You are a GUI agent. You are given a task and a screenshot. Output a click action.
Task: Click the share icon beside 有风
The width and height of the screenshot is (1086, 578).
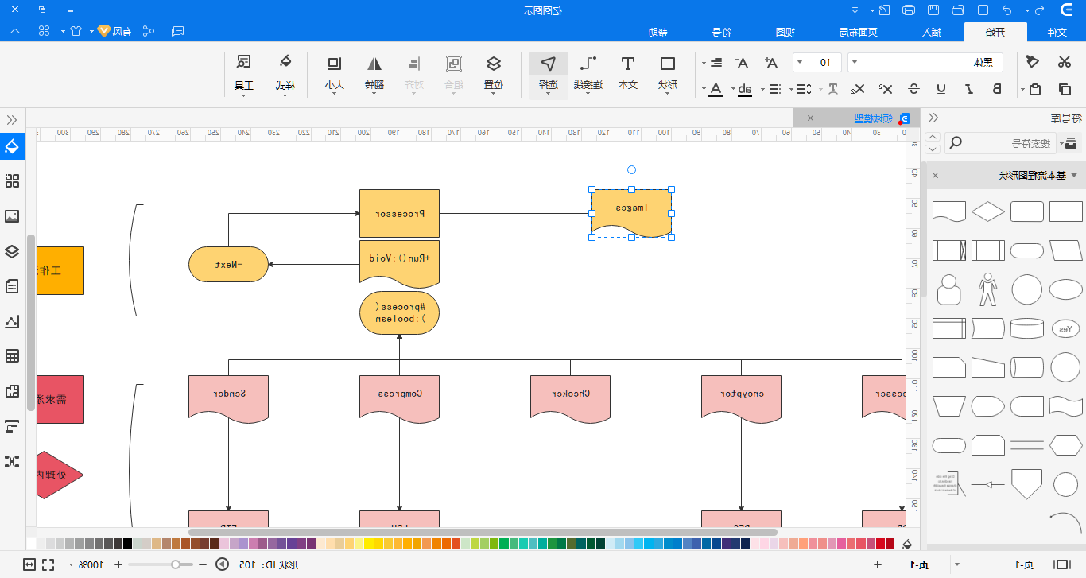tap(149, 31)
